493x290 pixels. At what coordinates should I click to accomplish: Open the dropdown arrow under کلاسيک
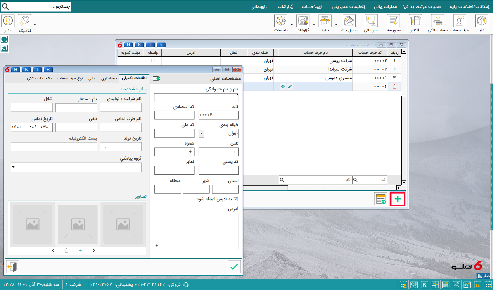[x=34, y=25]
